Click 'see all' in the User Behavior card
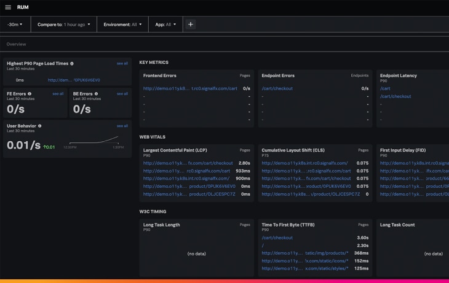 click(122, 126)
